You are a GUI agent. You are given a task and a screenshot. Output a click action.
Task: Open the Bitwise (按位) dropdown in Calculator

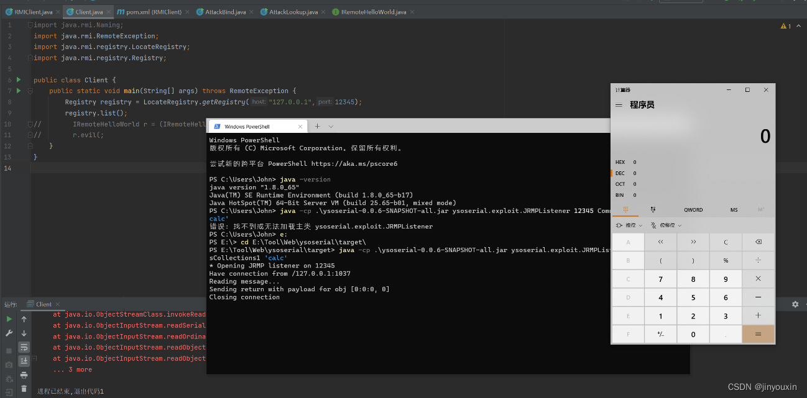coord(629,225)
